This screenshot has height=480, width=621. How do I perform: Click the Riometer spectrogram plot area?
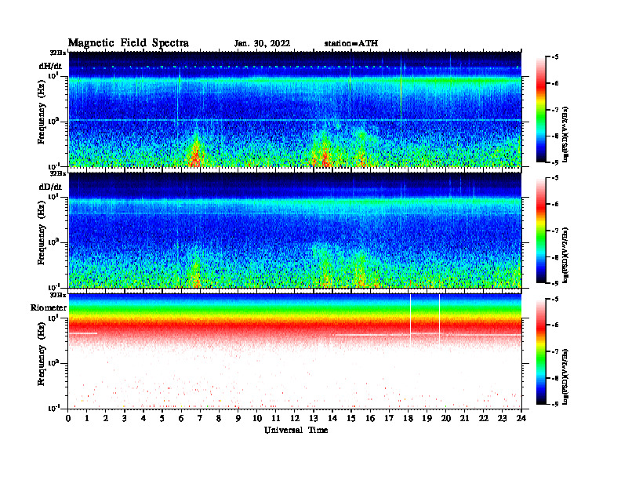[295, 351]
